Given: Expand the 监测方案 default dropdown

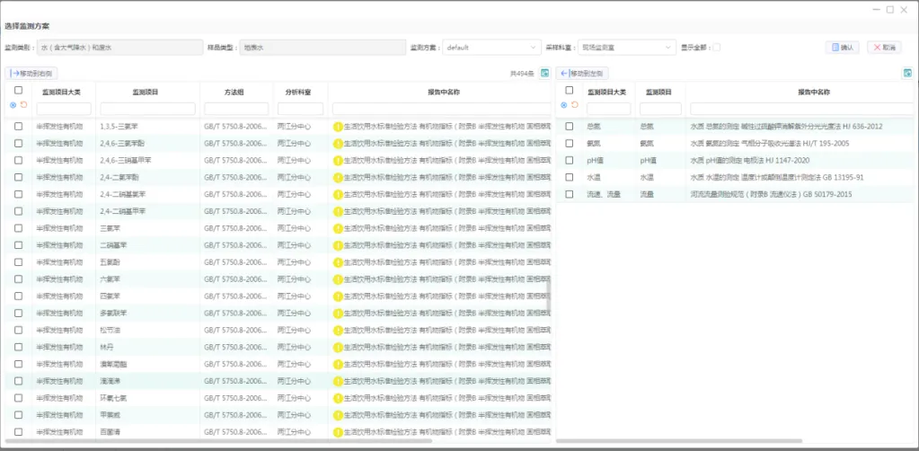Looking at the screenshot, I should 490,48.
